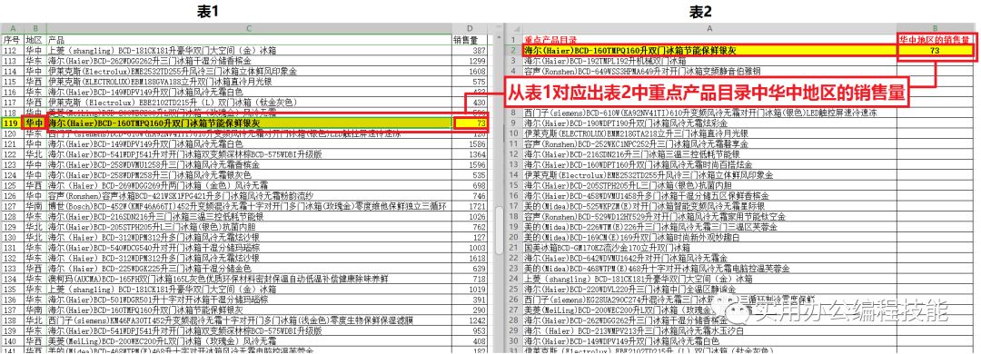
Task: Select 海尔 BCD-190WDPT190 product in Table 2
Action: pyautogui.click(x=708, y=123)
